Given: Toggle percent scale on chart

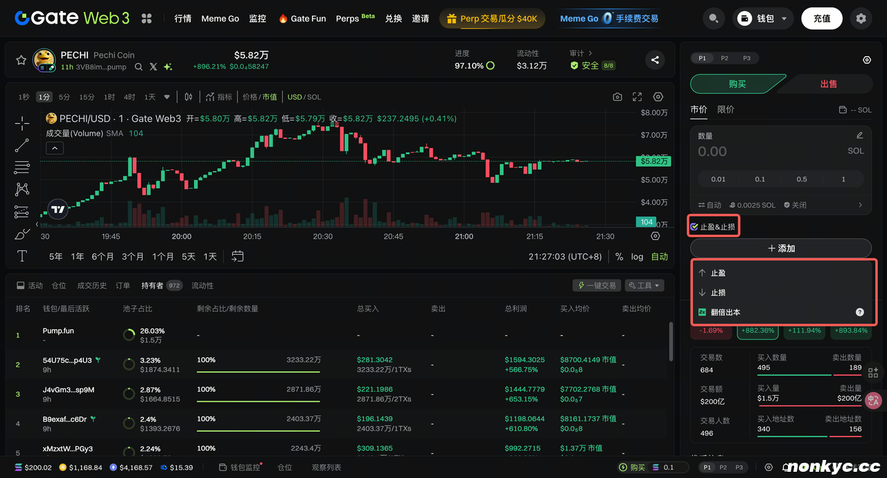Looking at the screenshot, I should click(x=619, y=257).
